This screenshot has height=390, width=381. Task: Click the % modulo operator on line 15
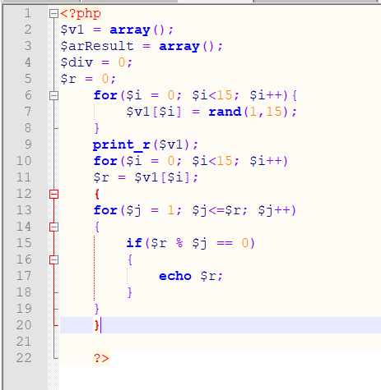pos(179,243)
